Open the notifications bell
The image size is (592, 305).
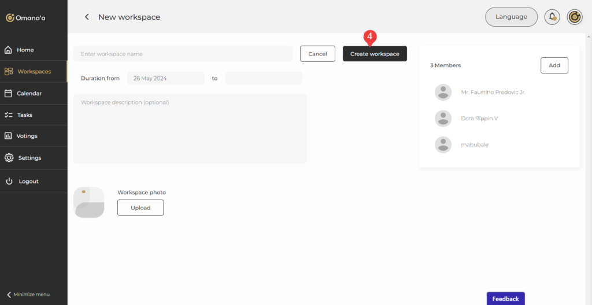point(552,17)
